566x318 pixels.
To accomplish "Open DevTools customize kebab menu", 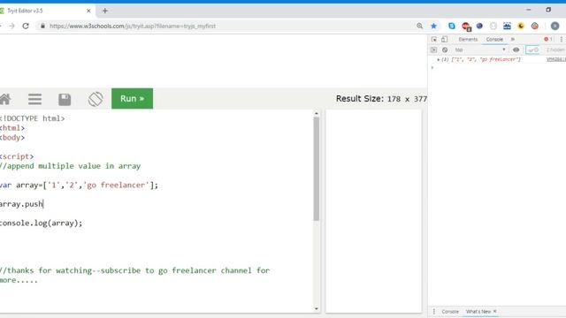I will click(562, 39).
